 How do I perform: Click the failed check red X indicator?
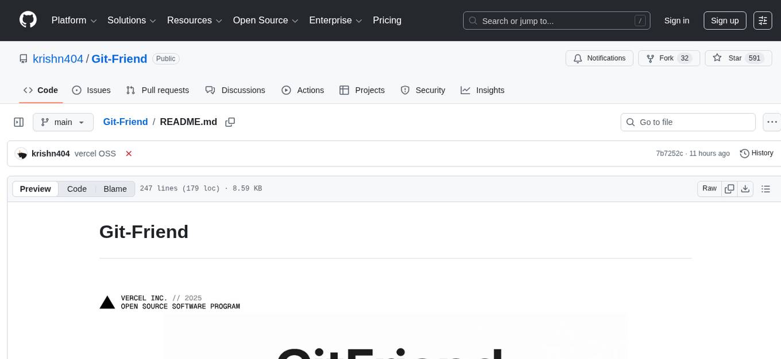pos(129,153)
